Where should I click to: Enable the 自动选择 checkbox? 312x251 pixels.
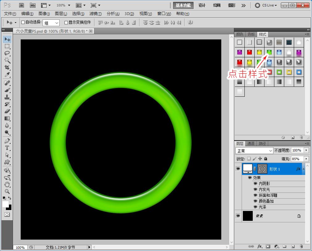(x=23, y=22)
